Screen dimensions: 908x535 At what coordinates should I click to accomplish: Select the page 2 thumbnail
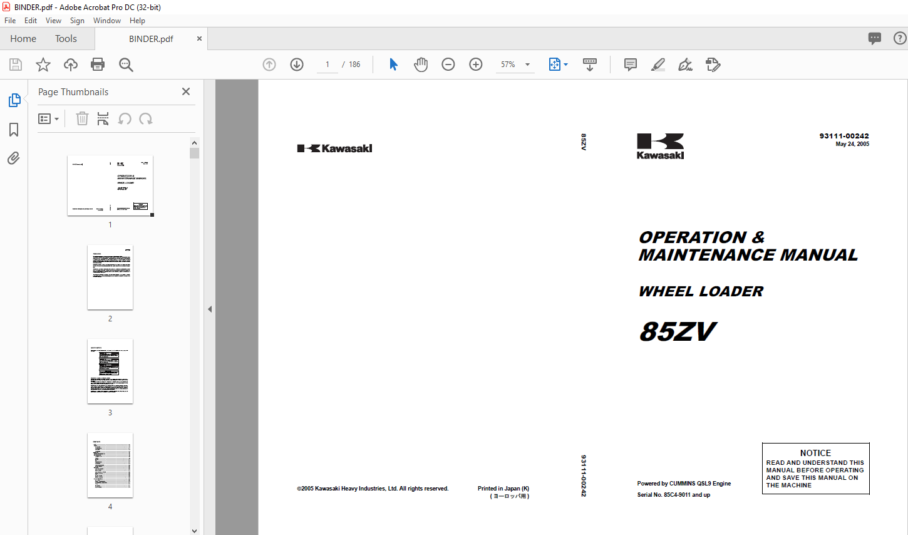(x=110, y=278)
